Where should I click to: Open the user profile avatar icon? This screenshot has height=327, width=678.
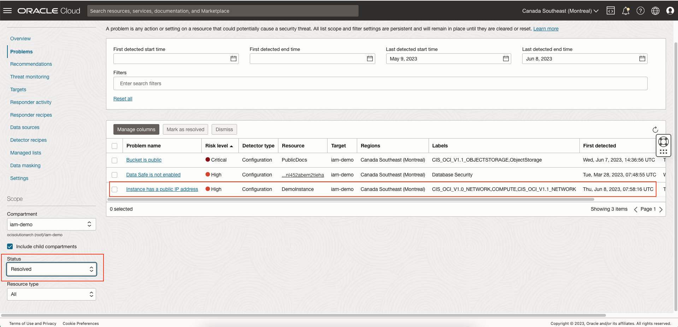[x=670, y=11]
